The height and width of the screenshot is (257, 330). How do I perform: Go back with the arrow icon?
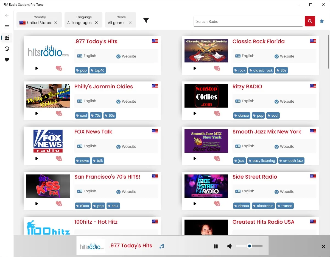(7, 16)
